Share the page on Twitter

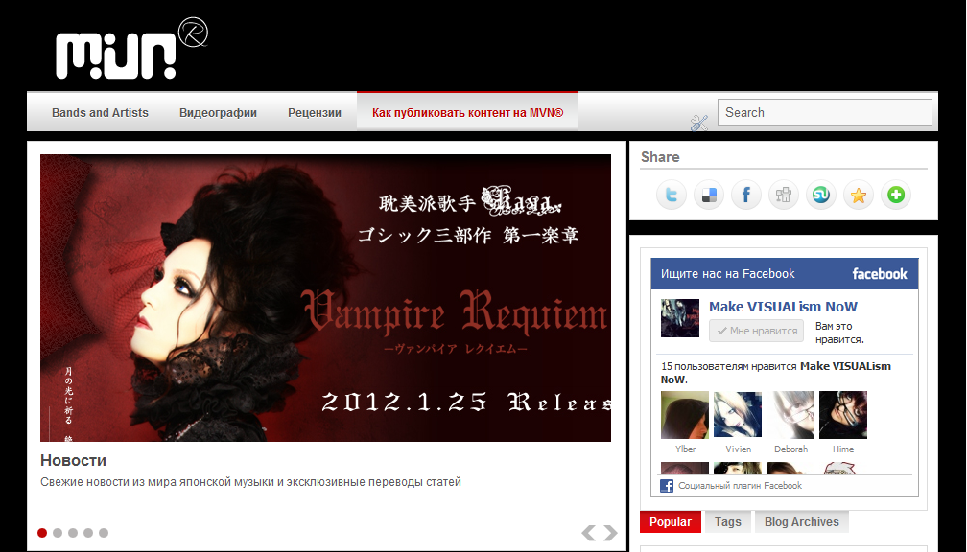click(671, 195)
